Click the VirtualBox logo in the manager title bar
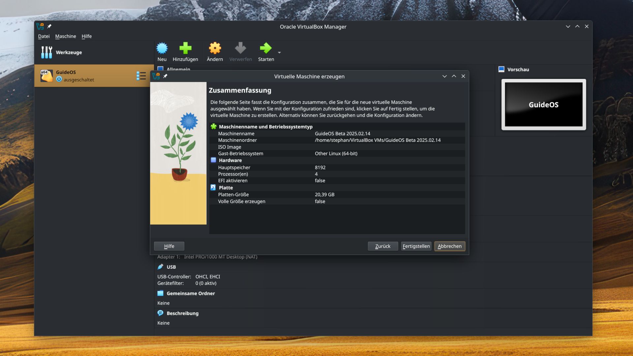The height and width of the screenshot is (356, 633). coord(40,26)
